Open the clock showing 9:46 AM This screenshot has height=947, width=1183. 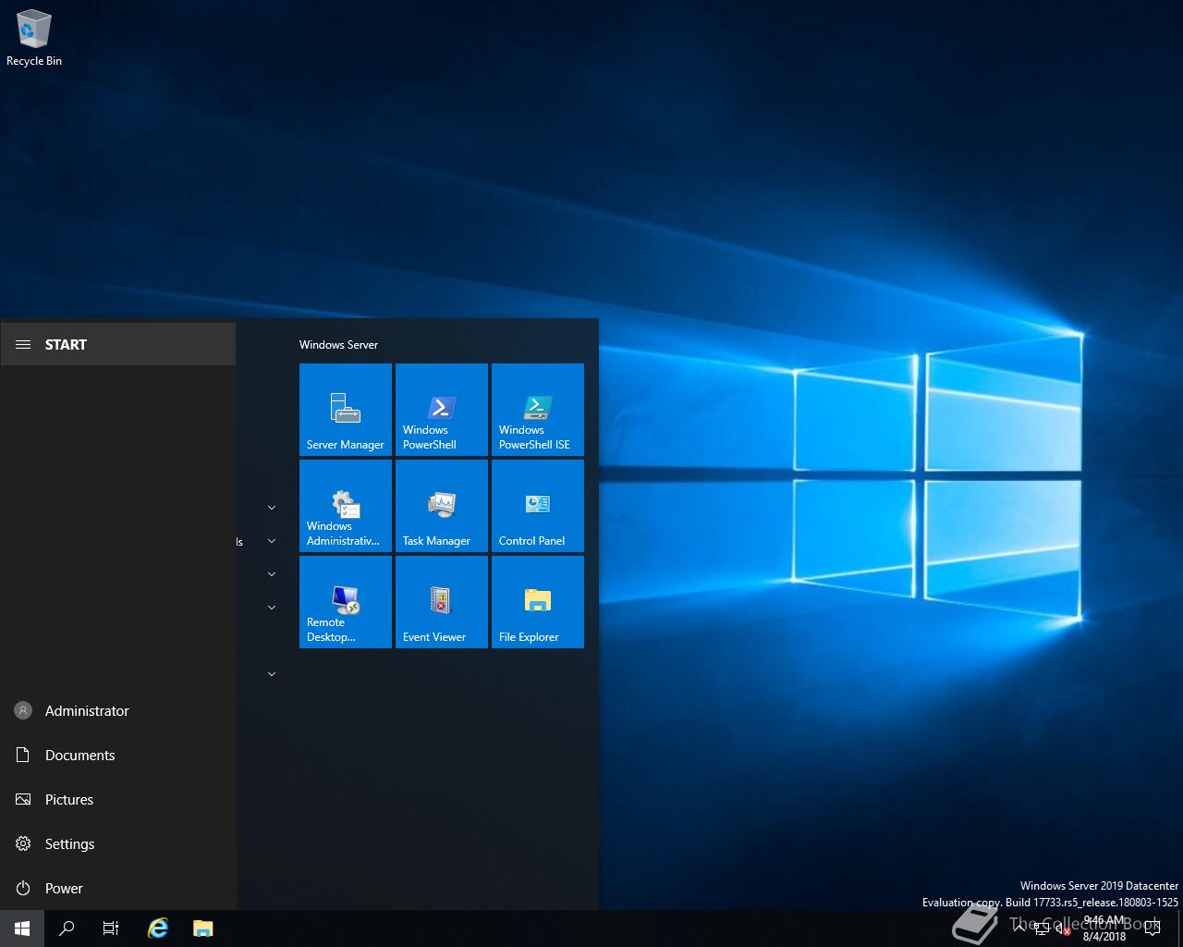coord(1104,929)
